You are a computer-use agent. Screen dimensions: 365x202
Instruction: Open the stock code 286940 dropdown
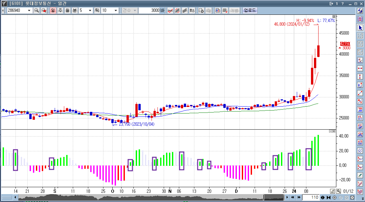click(29, 10)
